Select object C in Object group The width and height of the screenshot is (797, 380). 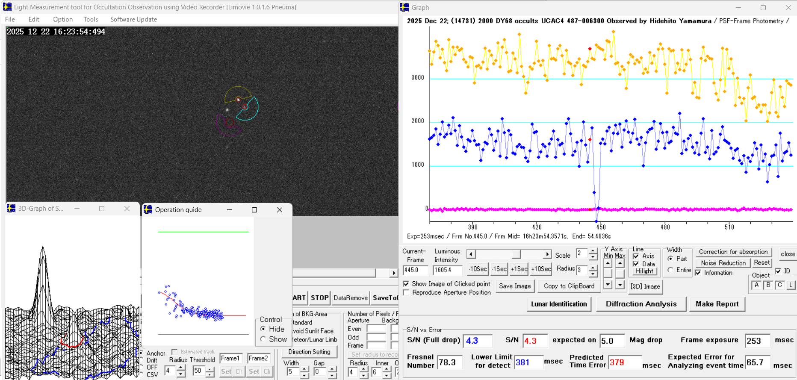pos(780,285)
